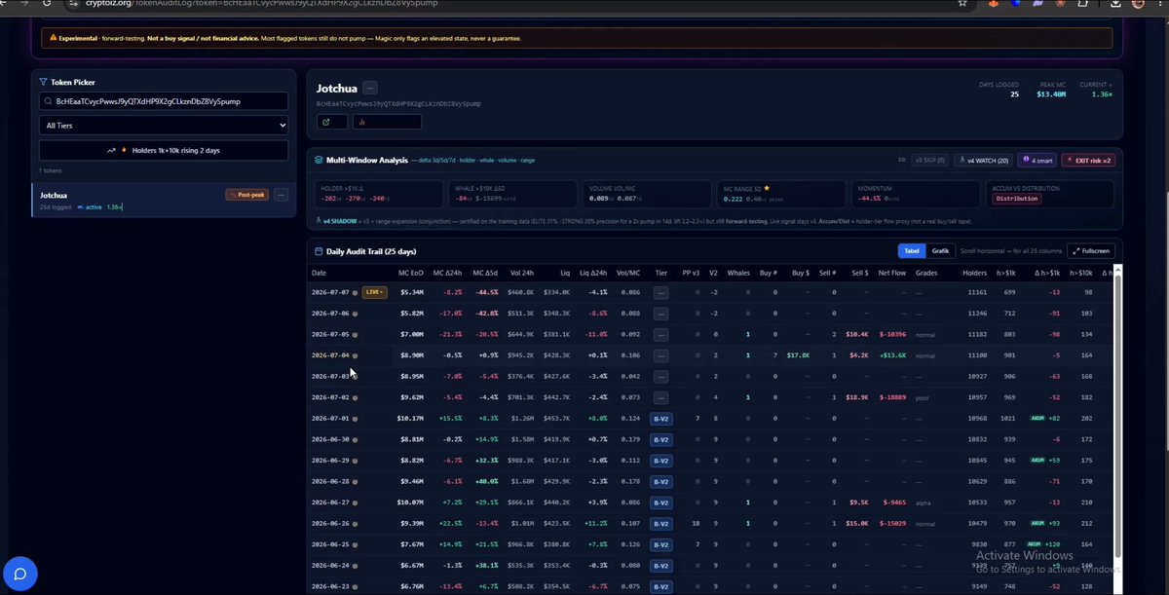Viewport: 1169px width, 595px height.
Task: Open the All Tiers dropdown
Action: [x=164, y=125]
